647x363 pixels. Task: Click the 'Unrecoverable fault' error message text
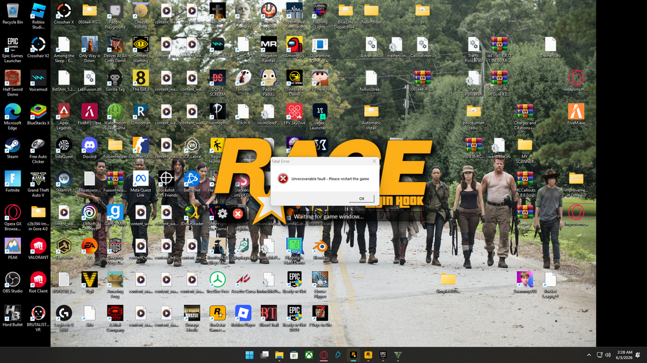coord(330,179)
